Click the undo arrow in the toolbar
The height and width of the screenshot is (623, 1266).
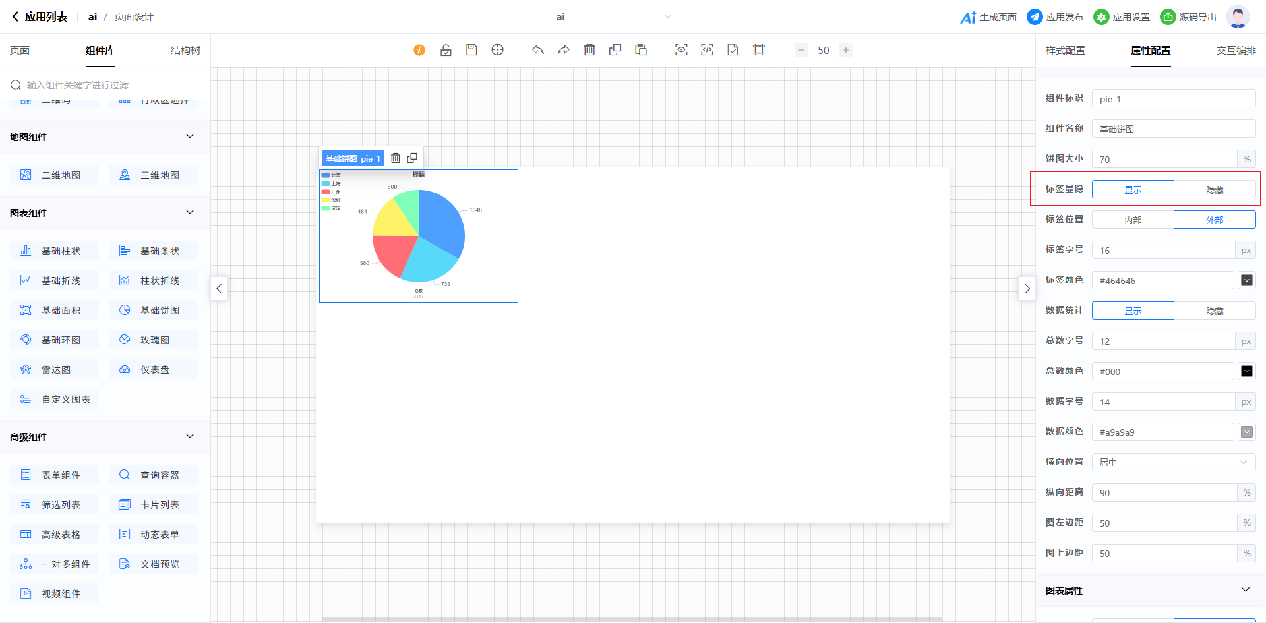[538, 50]
